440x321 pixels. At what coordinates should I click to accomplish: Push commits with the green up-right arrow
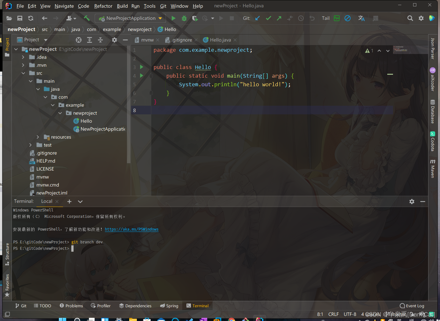coord(279,18)
